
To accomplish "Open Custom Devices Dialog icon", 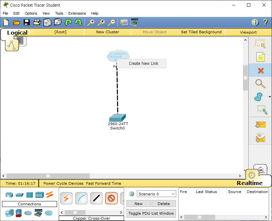I will tap(134, 22).
